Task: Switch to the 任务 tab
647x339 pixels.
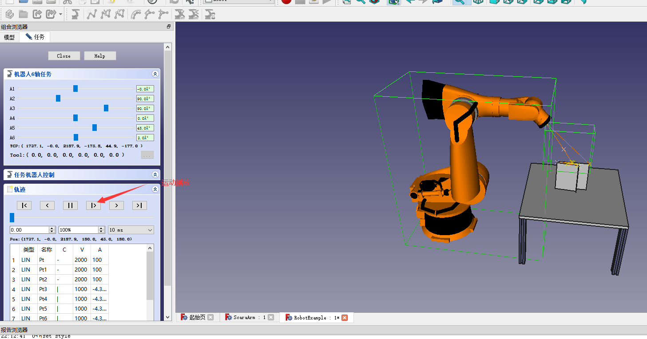Action: 35,37
